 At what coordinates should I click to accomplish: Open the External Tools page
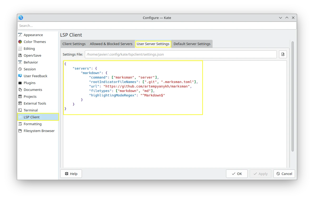click(35, 103)
